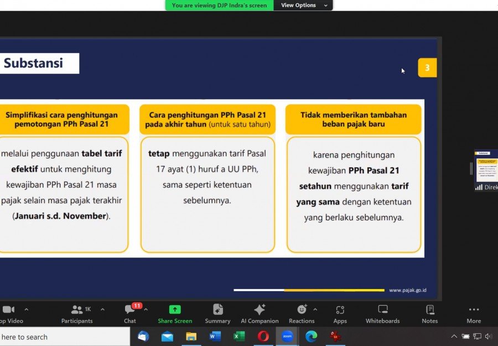
Task: Open the Notes panel
Action: (429, 313)
